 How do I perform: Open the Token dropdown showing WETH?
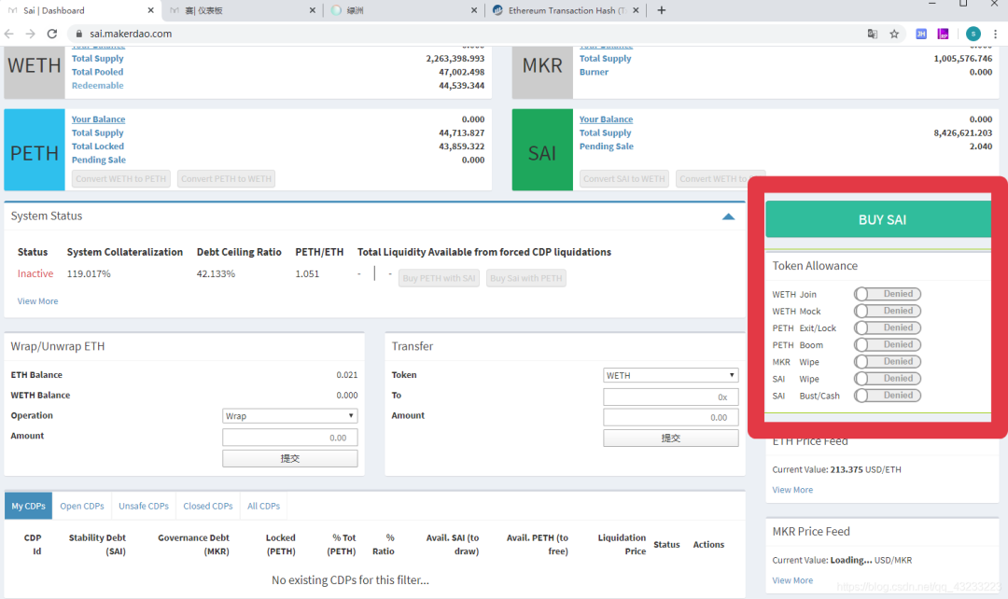[x=670, y=375]
